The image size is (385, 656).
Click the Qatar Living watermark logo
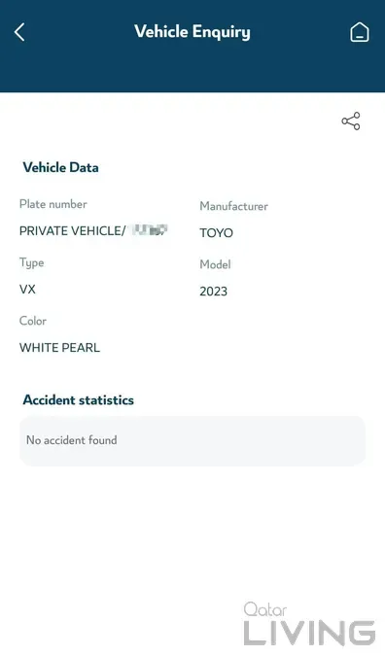(309, 623)
